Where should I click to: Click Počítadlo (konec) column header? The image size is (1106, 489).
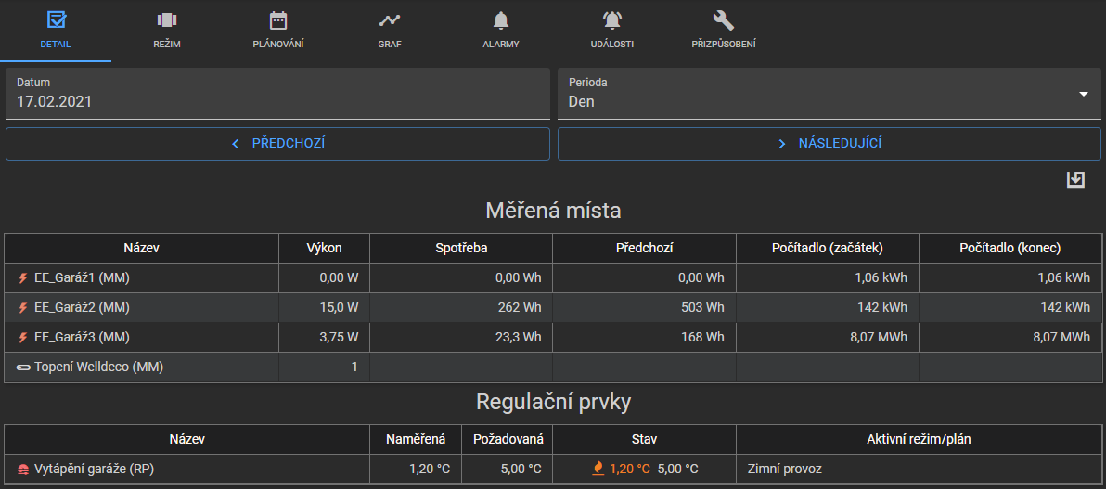coord(1010,249)
